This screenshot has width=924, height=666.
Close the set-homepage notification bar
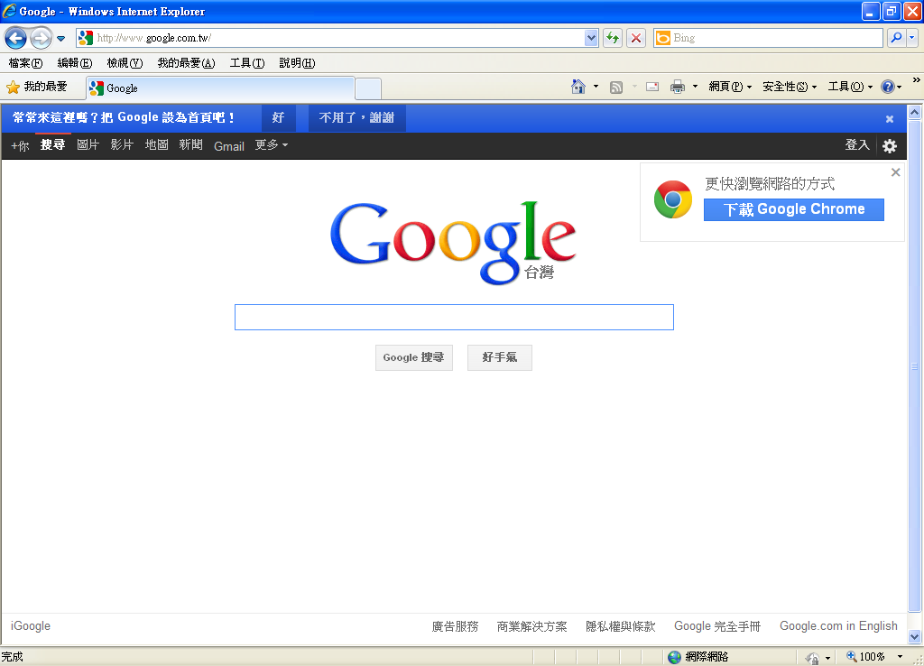889,119
